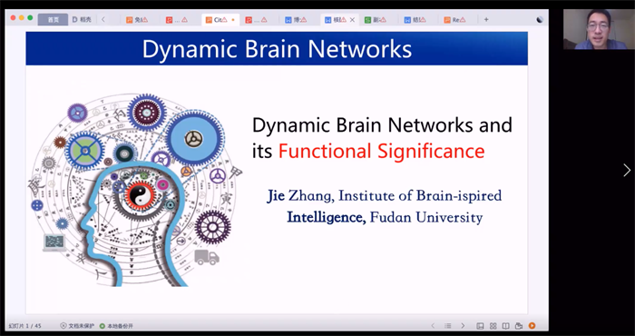The image size is (635, 336).
Task: Go to previous slide in status bar
Action: [433, 326]
